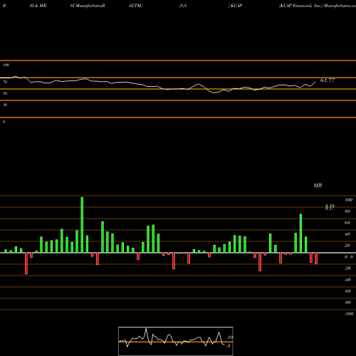Click the MR axis label 80 on right
Image resolution: width=356 pixels, height=356 pixels.
point(347,211)
